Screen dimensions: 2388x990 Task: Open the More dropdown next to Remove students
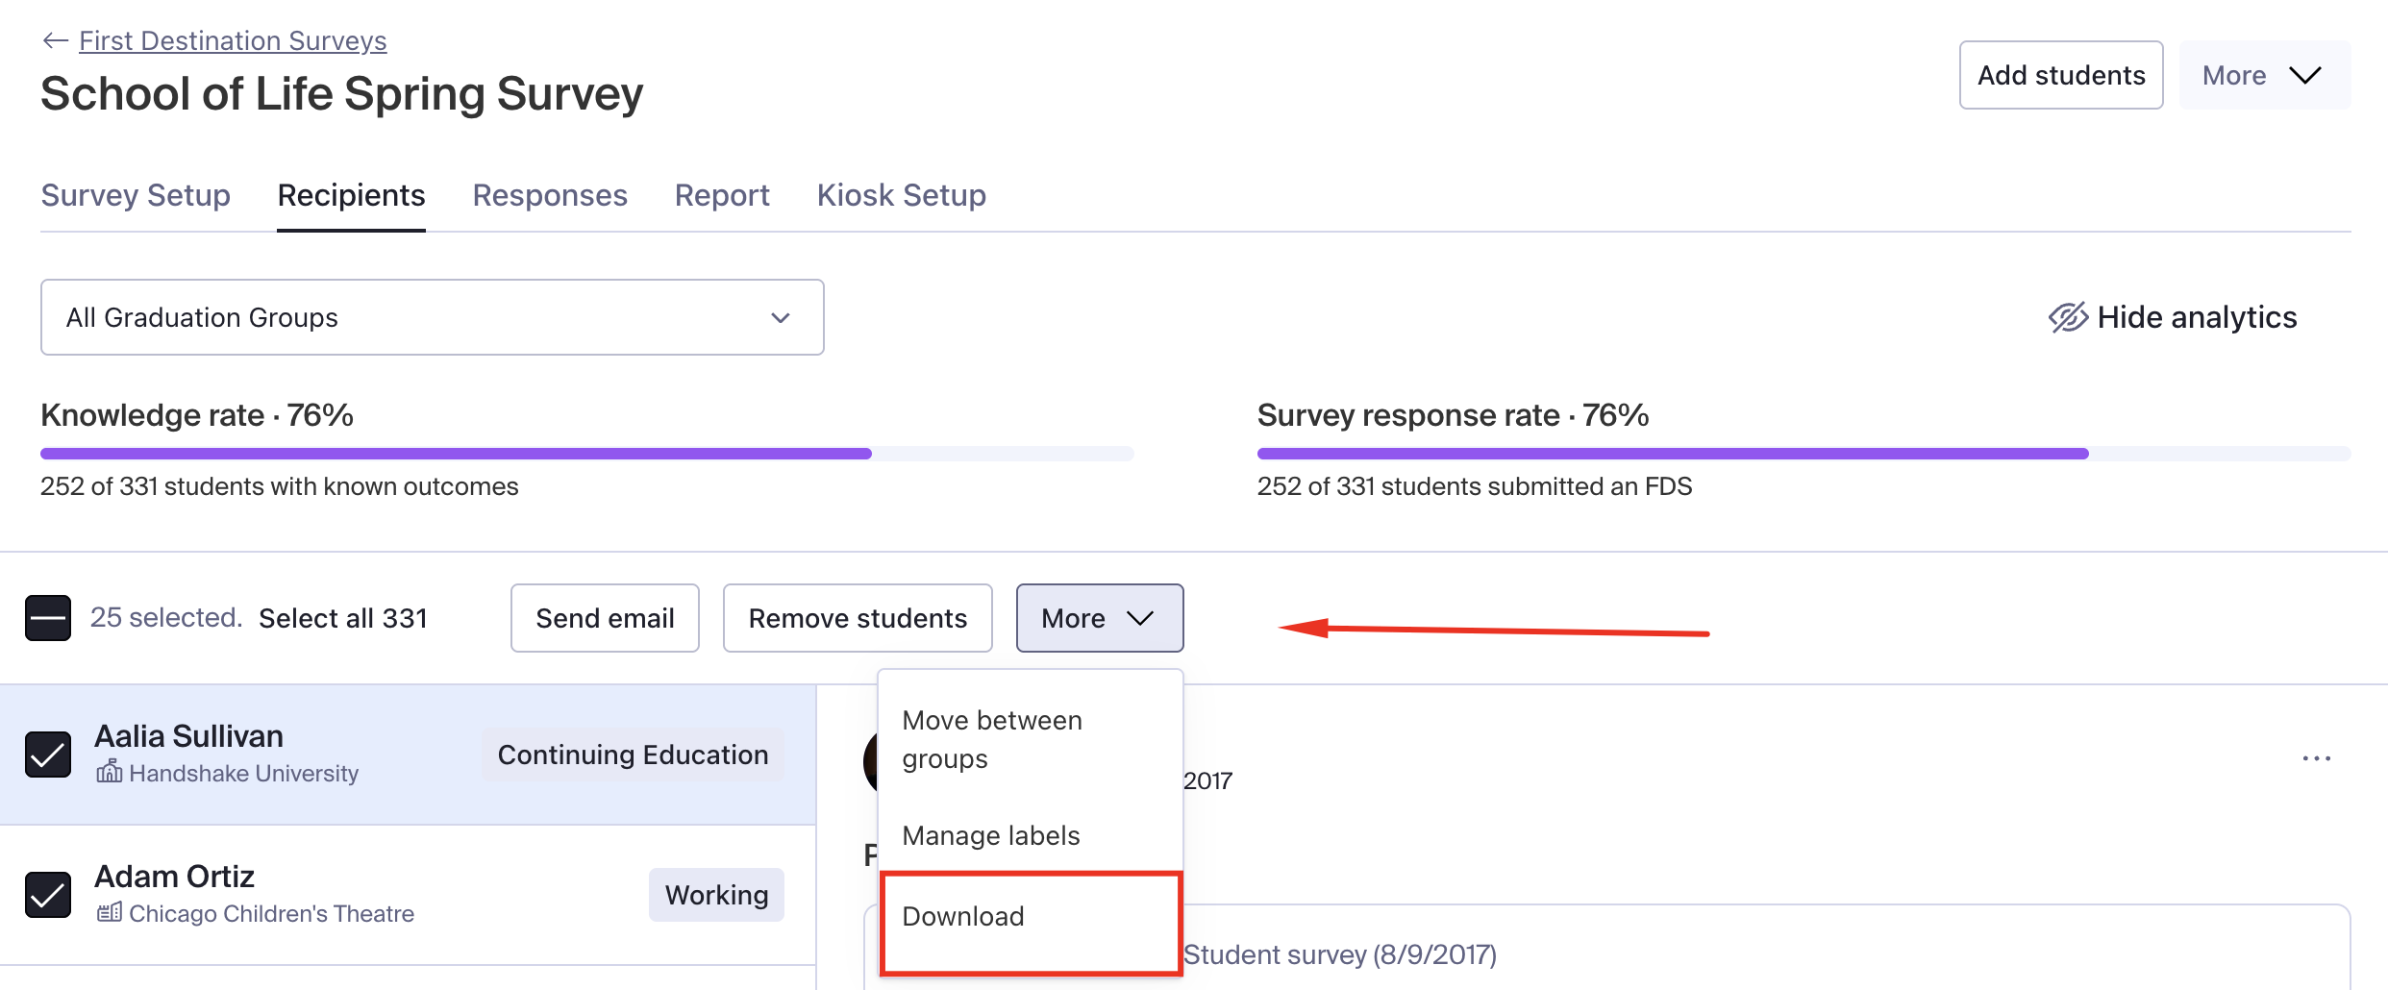[1099, 617]
